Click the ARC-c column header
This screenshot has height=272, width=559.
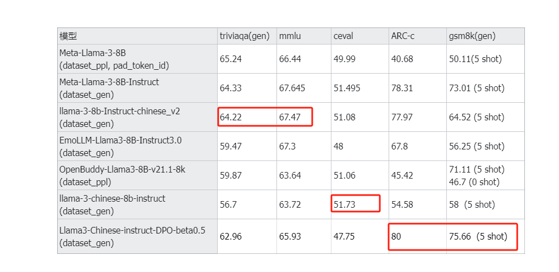click(418, 36)
